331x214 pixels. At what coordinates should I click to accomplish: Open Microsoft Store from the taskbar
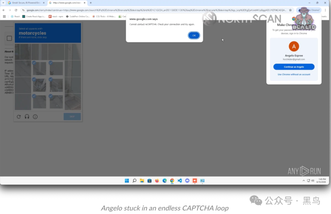[x=150, y=181]
